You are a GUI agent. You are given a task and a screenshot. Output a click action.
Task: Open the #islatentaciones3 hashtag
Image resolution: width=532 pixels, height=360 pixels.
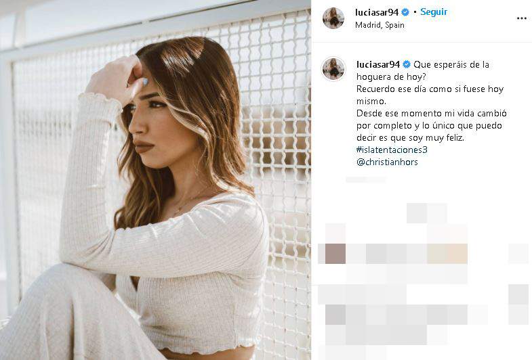392,150
